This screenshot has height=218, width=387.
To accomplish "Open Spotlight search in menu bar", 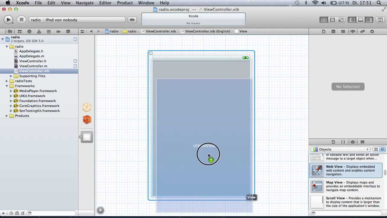I will [x=379, y=3].
